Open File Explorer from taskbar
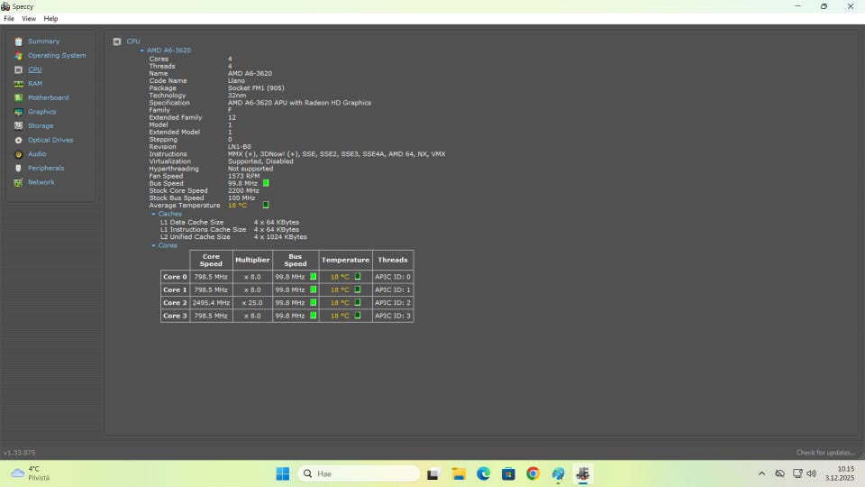865x487 pixels. [459, 473]
